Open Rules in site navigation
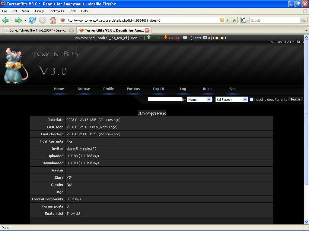Image resolution: width=309 pixels, height=231 pixels. pyautogui.click(x=208, y=89)
